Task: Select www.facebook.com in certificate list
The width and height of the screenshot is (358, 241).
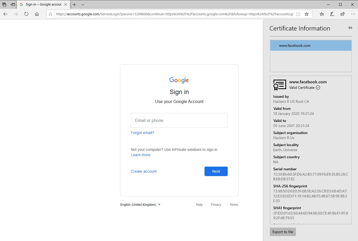Action: [311, 45]
